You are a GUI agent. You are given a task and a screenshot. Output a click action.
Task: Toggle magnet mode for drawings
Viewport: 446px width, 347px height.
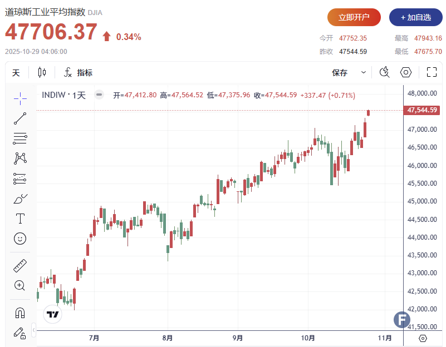[x=20, y=313]
